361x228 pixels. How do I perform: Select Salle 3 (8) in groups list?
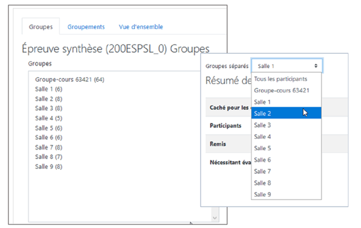click(x=49, y=108)
